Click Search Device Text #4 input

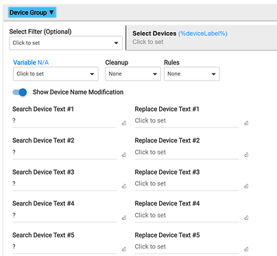click(x=64, y=216)
